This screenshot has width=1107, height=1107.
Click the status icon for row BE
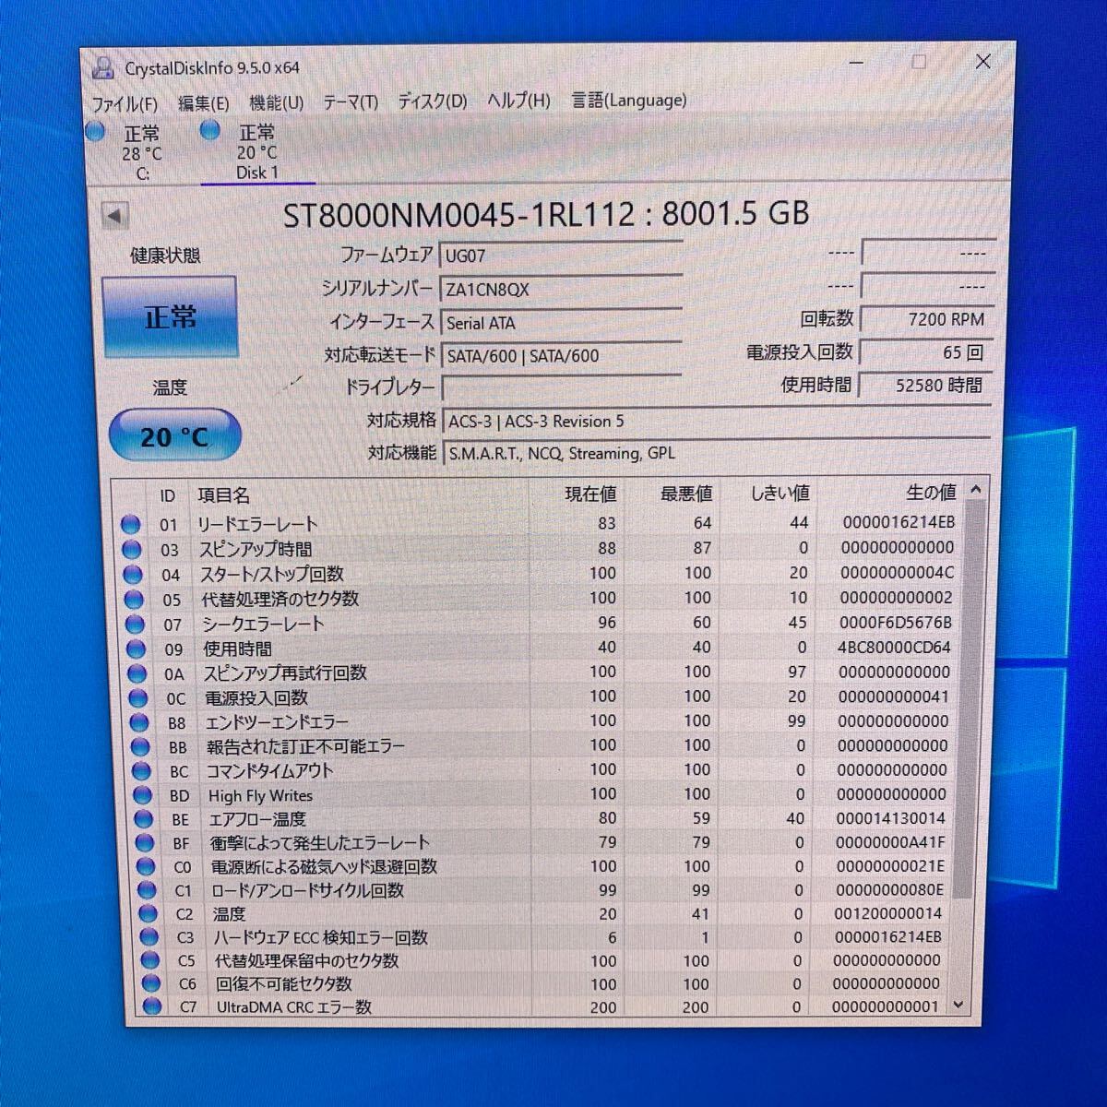coord(143,818)
